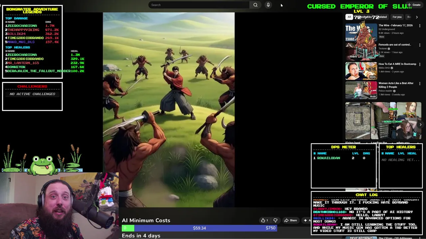Dislike the video with thumbs-down icon
The width and height of the screenshot is (426, 239).
[x=275, y=220]
